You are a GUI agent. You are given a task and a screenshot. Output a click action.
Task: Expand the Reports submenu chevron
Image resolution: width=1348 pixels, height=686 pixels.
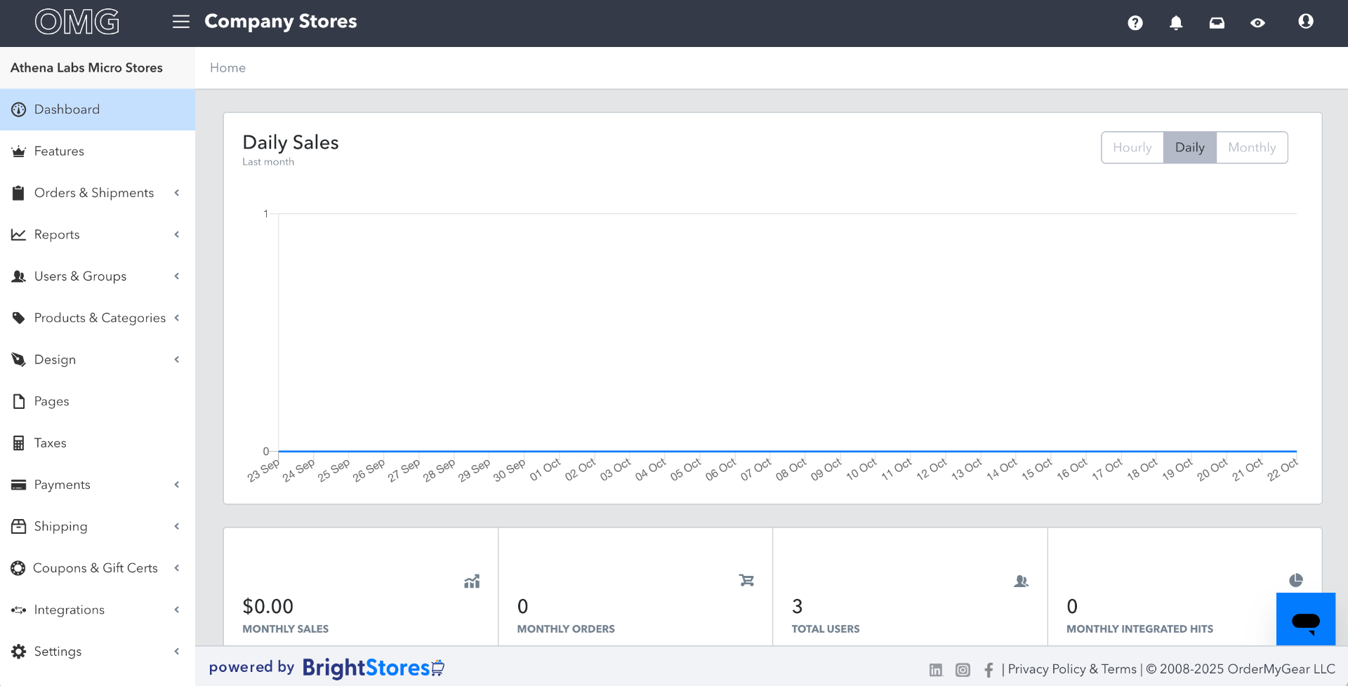click(177, 234)
